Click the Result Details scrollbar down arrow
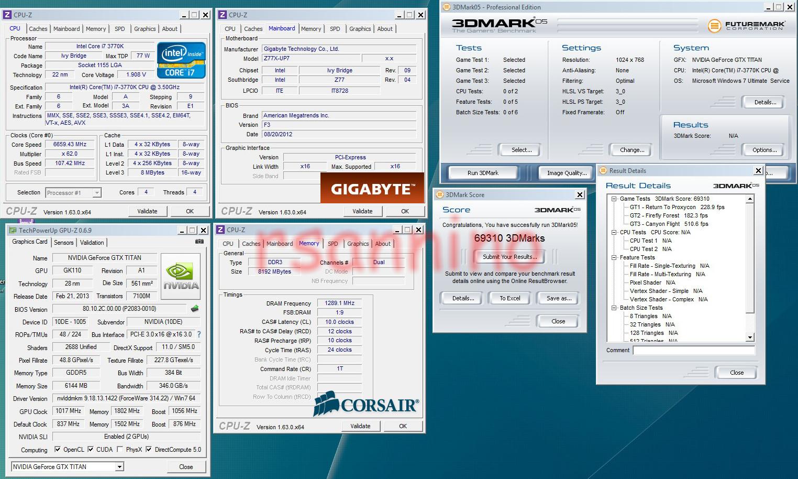 750,337
